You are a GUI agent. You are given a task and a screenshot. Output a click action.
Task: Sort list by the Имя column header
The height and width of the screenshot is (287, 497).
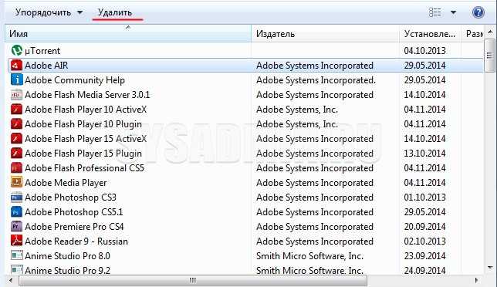click(x=128, y=34)
